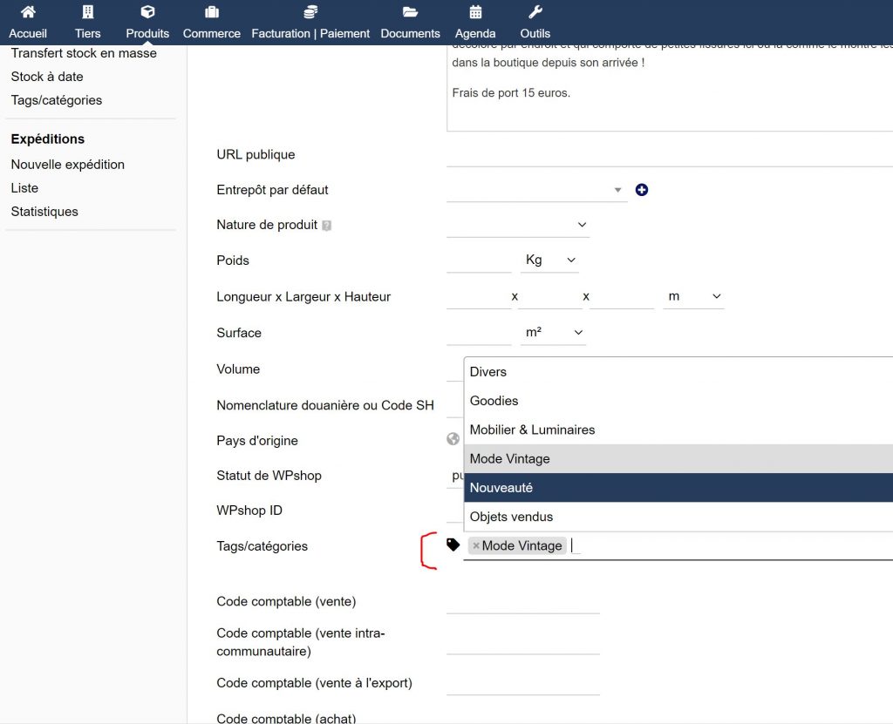Open the Commerce module icon
Image resolution: width=893 pixels, height=724 pixels.
click(211, 12)
